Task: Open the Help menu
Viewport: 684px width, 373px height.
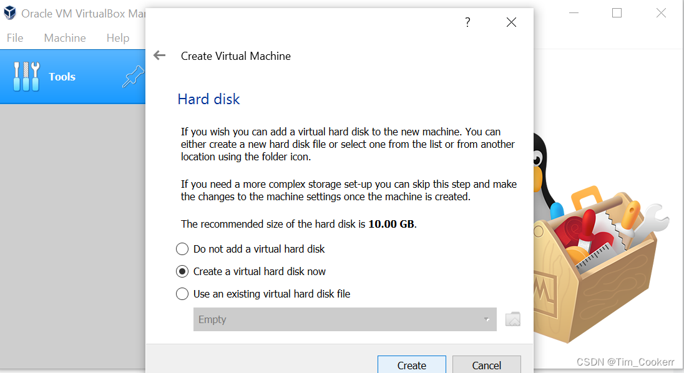Action: (118, 38)
